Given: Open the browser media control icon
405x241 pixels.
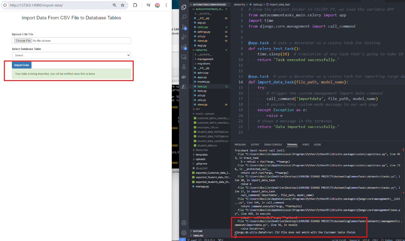Looking at the screenshot, I should [149, 5].
